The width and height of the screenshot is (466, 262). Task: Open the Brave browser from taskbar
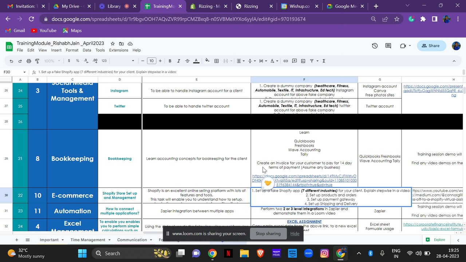pos(260,253)
